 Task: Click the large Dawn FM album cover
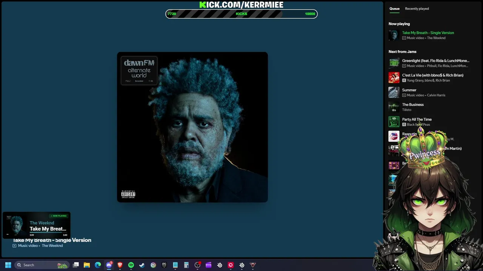(x=192, y=127)
